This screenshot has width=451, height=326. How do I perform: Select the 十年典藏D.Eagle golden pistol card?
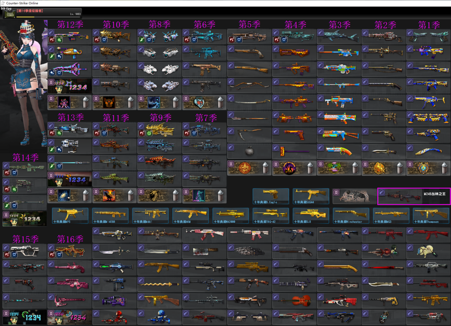pyautogui.click(x=271, y=196)
